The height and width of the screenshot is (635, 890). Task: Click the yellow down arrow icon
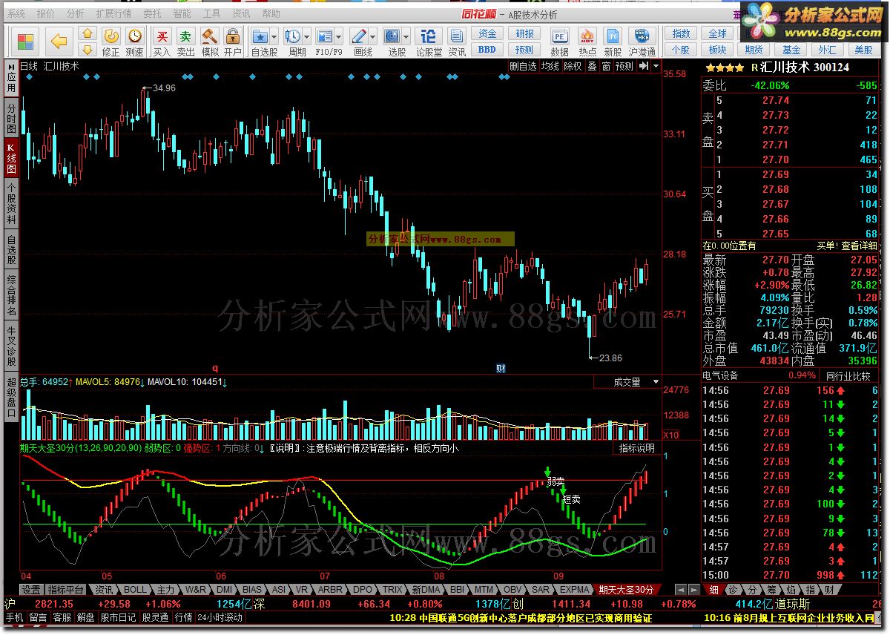(x=88, y=49)
